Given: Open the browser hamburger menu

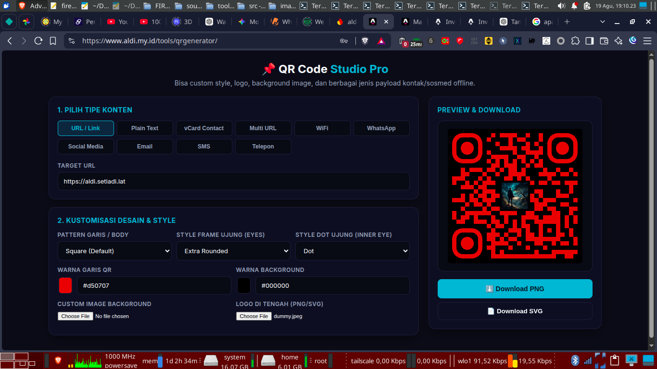Looking at the screenshot, I should click(647, 41).
